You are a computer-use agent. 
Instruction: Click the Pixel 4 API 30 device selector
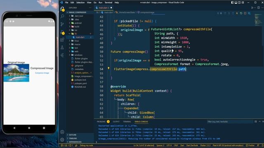click(x=228, y=145)
